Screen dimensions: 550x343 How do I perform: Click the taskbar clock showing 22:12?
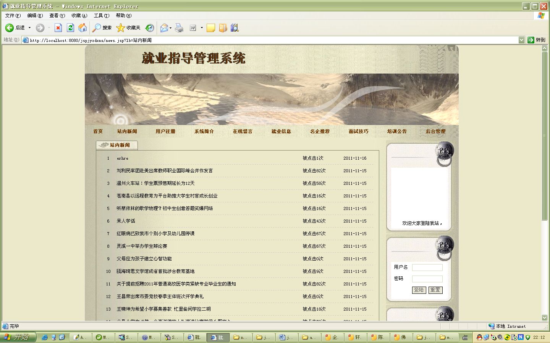point(539,337)
